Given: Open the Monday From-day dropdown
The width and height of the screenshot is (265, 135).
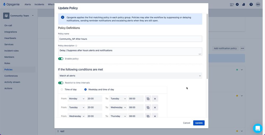Looking at the screenshot, I should click(x=76, y=99).
